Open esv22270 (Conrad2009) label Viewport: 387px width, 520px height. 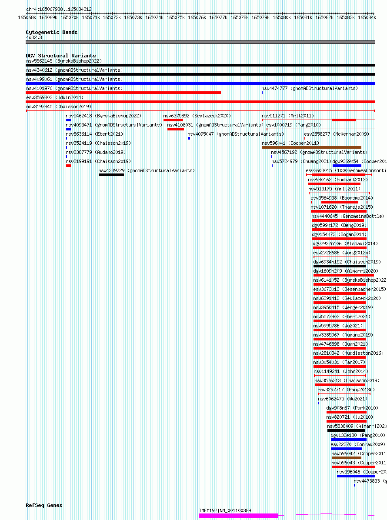[x=358, y=444]
